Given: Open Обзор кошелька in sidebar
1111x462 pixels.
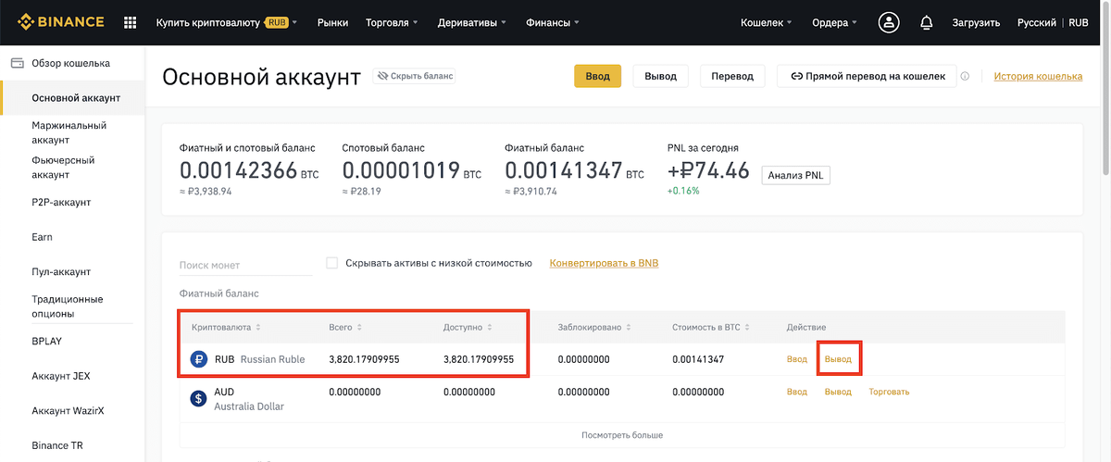Looking at the screenshot, I should point(70,63).
